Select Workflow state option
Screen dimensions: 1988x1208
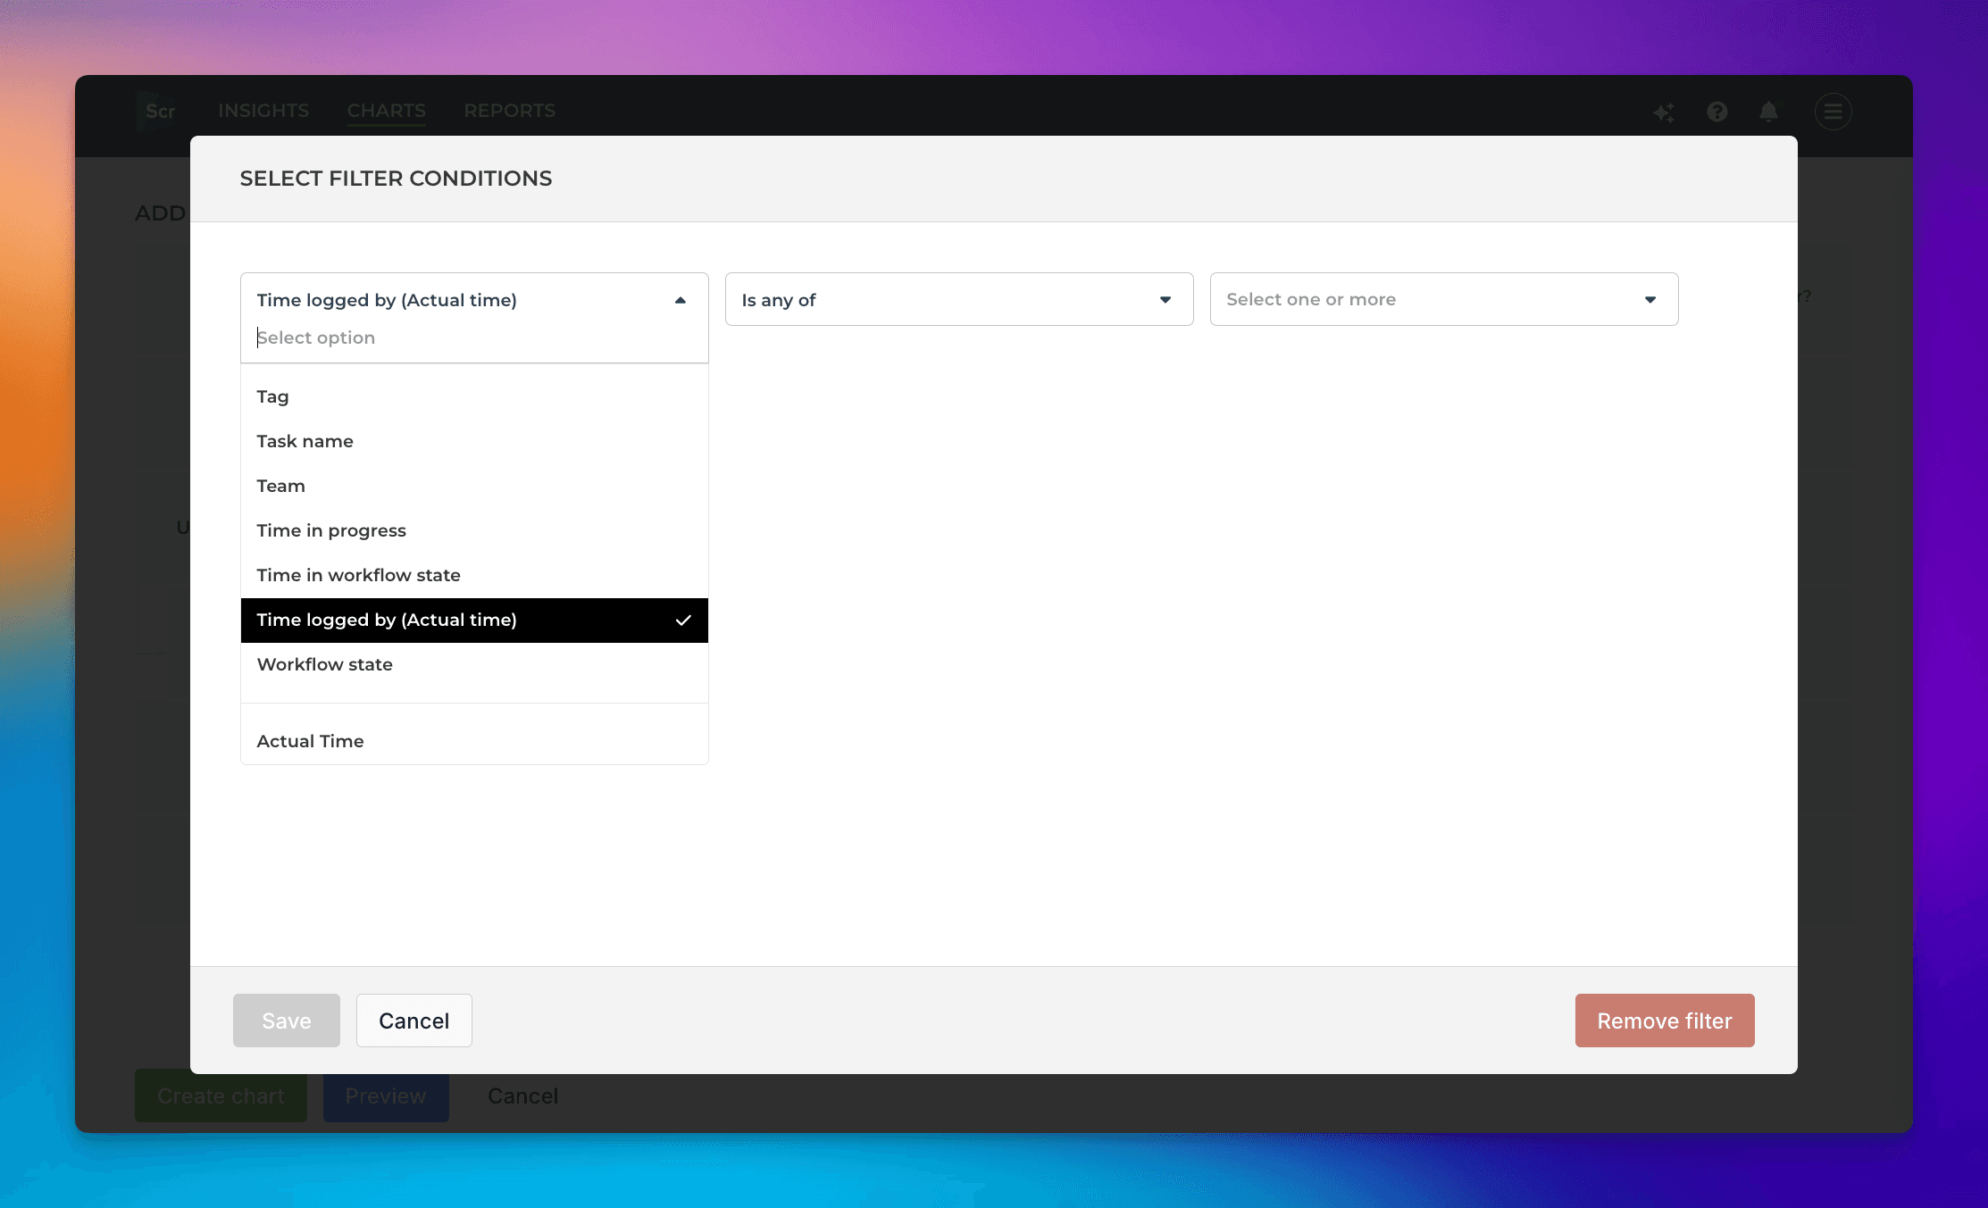pyautogui.click(x=325, y=664)
